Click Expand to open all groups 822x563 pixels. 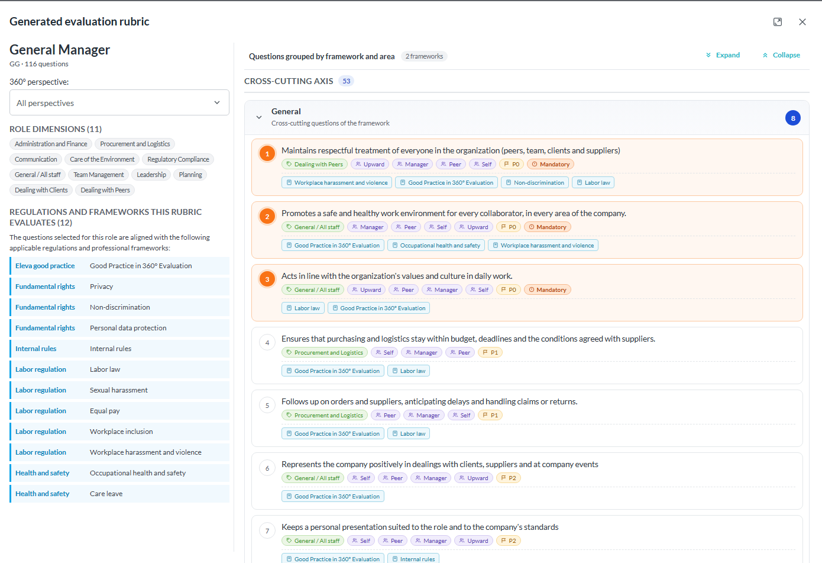(723, 55)
